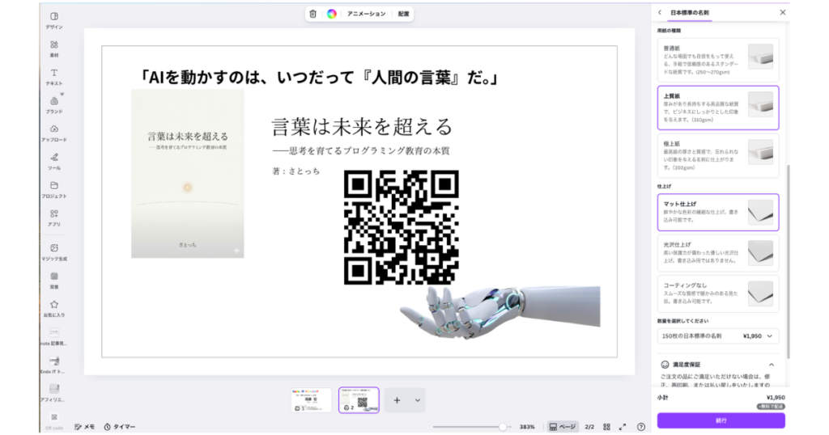Select the 普通紙 paper type option
Image resolution: width=829 pixels, height=435 pixels.
click(x=717, y=59)
